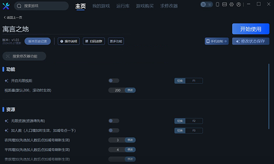Click 修改 button for 平民增加

point(130,149)
